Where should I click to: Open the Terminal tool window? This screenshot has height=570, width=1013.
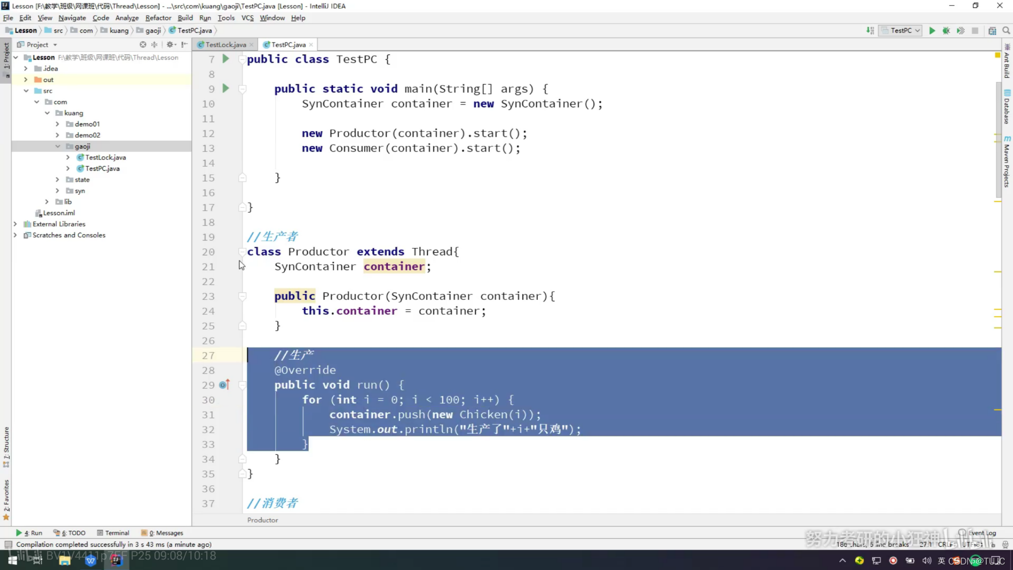(x=113, y=533)
